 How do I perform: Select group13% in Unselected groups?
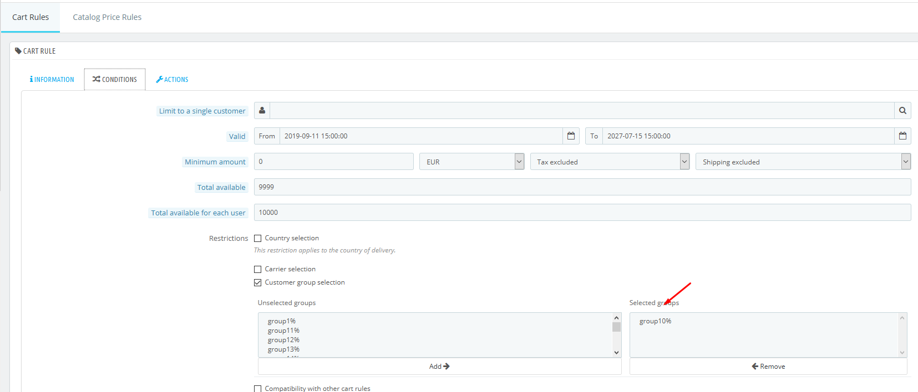pos(283,349)
